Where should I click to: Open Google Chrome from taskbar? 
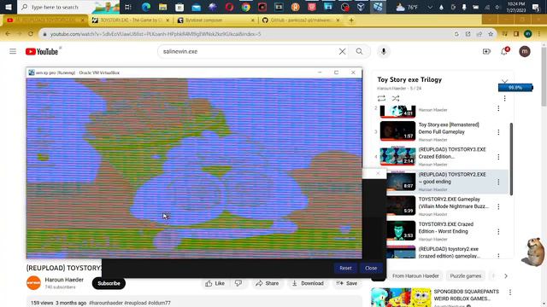pyautogui.click(x=246, y=7)
